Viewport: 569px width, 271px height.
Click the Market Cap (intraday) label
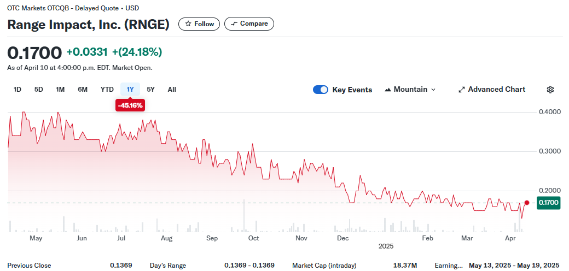(324, 266)
